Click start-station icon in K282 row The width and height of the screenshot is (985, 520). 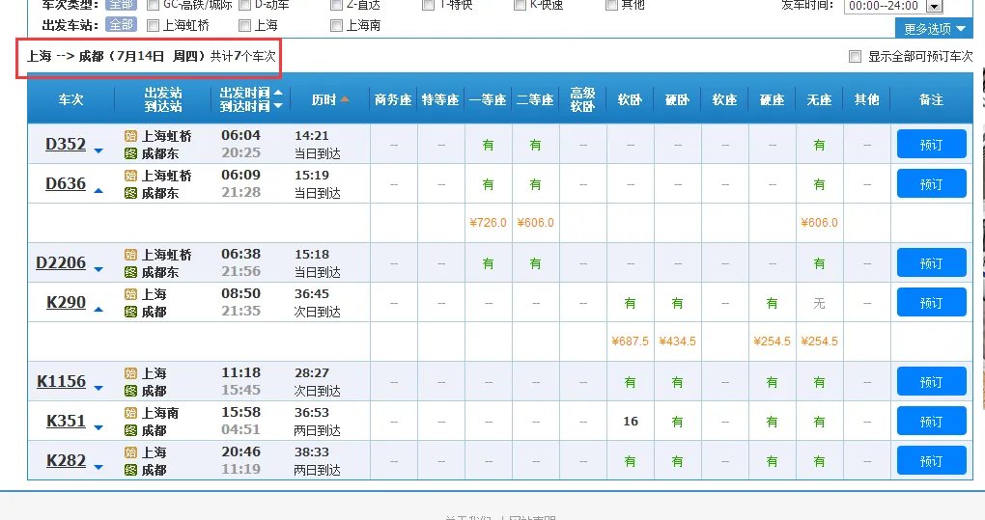click(x=130, y=452)
